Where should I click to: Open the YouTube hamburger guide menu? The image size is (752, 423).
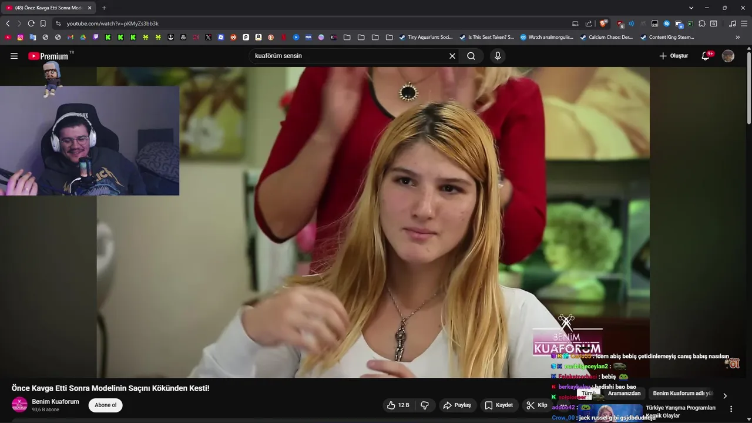pos(14,56)
